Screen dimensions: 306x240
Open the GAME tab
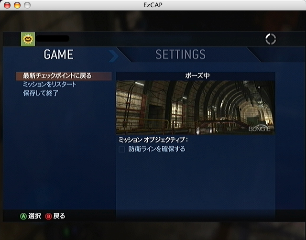click(58, 55)
